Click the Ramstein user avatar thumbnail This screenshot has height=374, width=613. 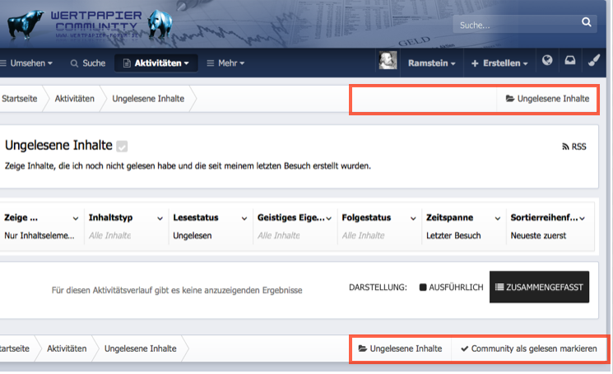coord(388,61)
